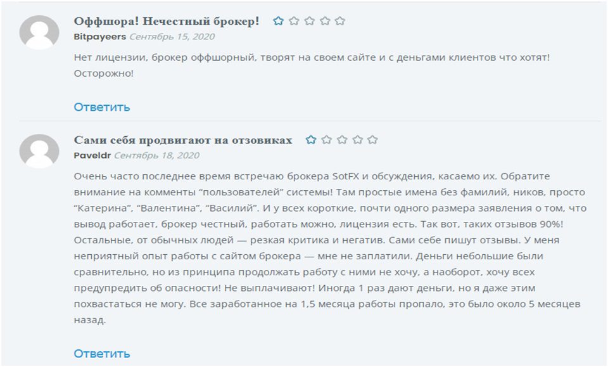Image resolution: width=608 pixels, height=367 pixels.
Task: Select the third star in Paveldr's review rating
Action: click(x=341, y=140)
